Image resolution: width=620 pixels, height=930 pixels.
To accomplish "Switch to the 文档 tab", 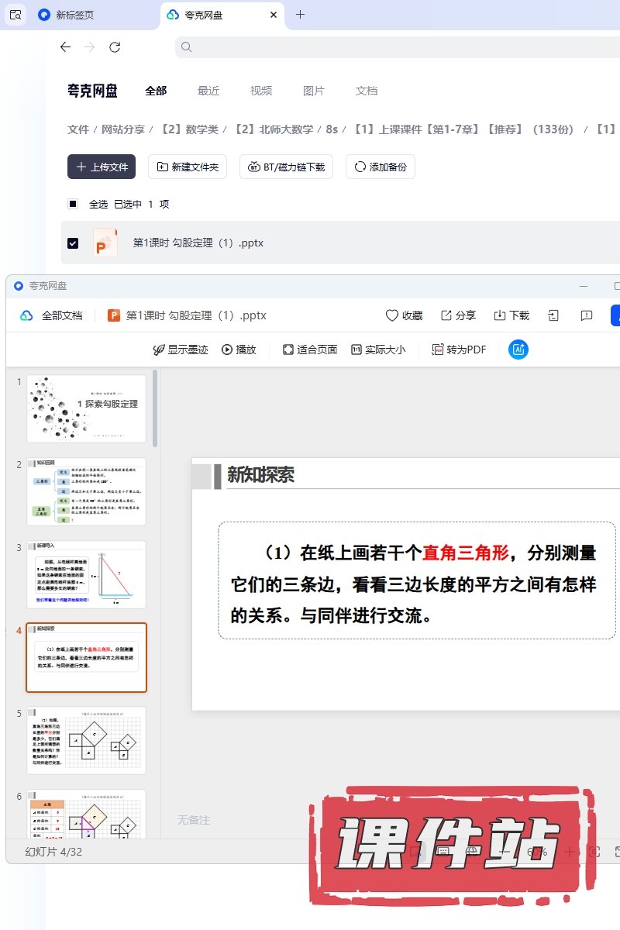I will click(367, 91).
